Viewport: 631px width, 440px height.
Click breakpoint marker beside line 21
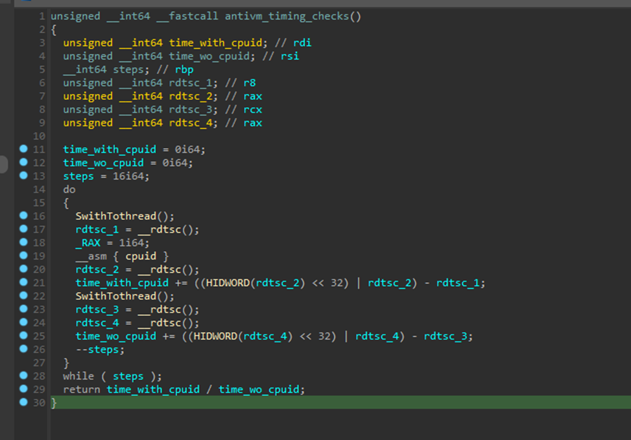(x=23, y=282)
